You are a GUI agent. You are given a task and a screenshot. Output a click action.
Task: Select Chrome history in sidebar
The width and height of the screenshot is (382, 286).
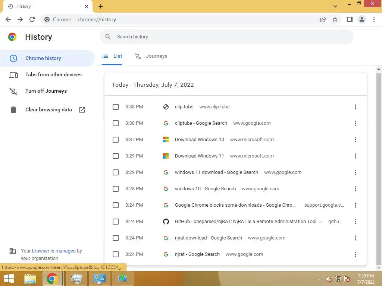pyautogui.click(x=47, y=58)
